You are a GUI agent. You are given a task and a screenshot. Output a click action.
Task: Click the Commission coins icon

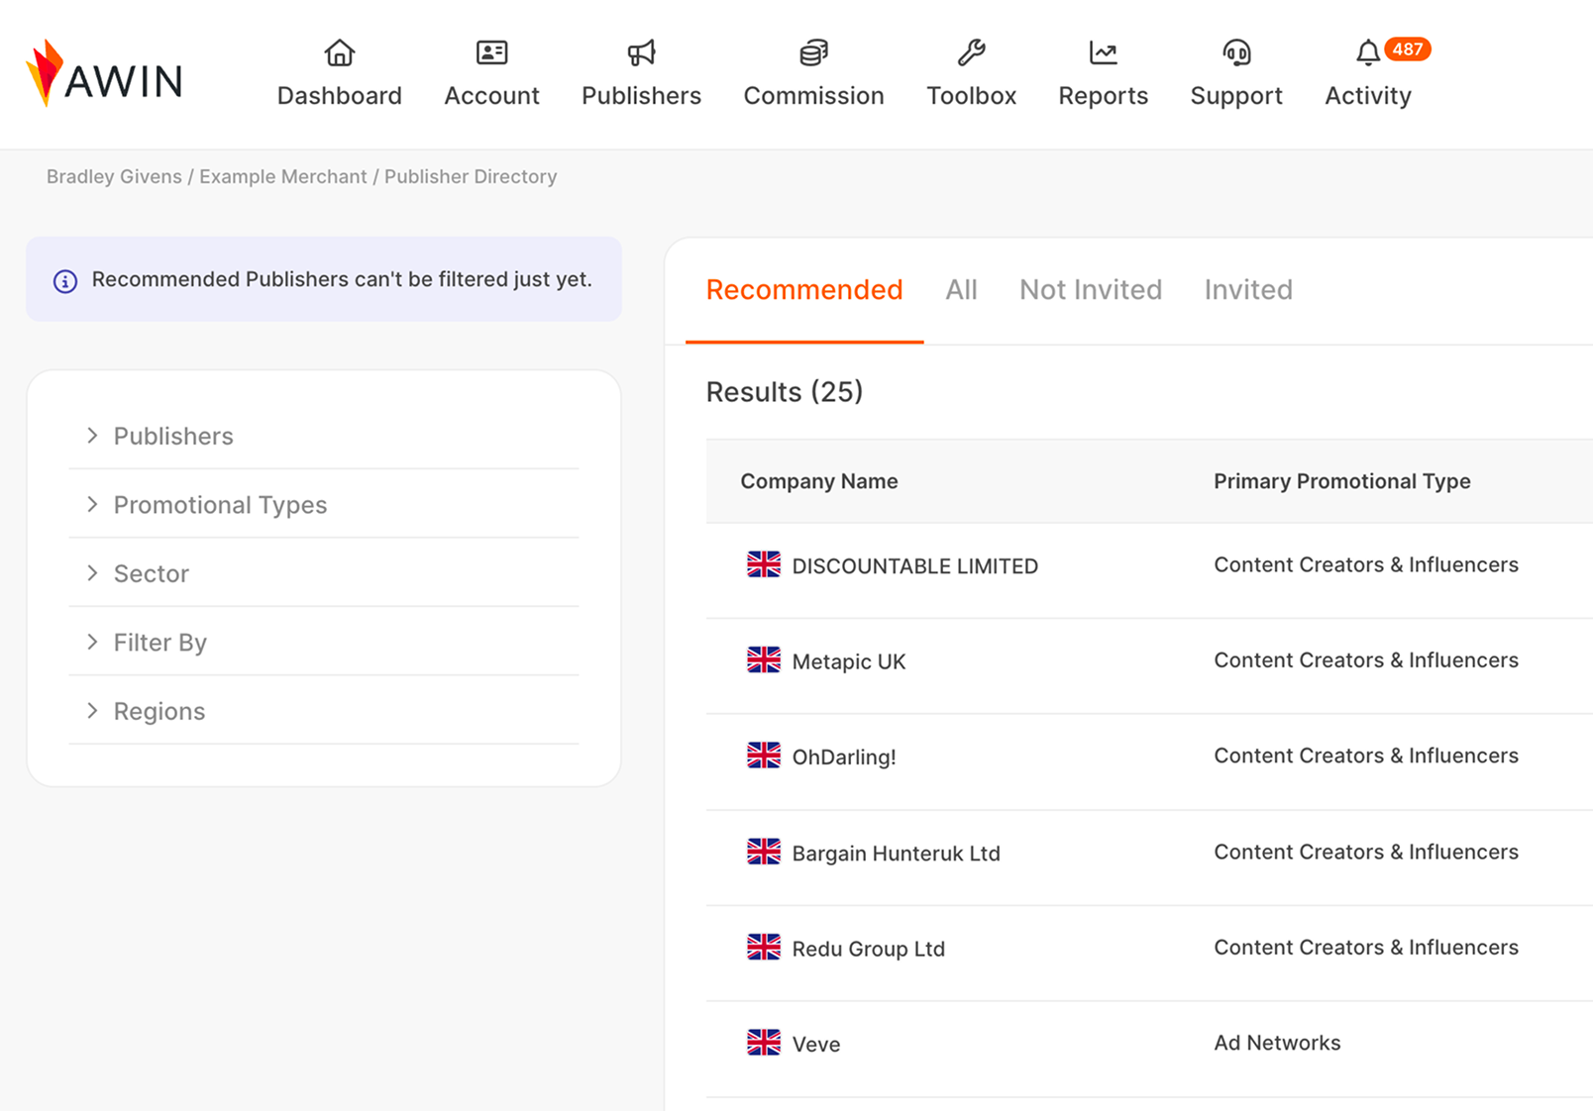813,52
